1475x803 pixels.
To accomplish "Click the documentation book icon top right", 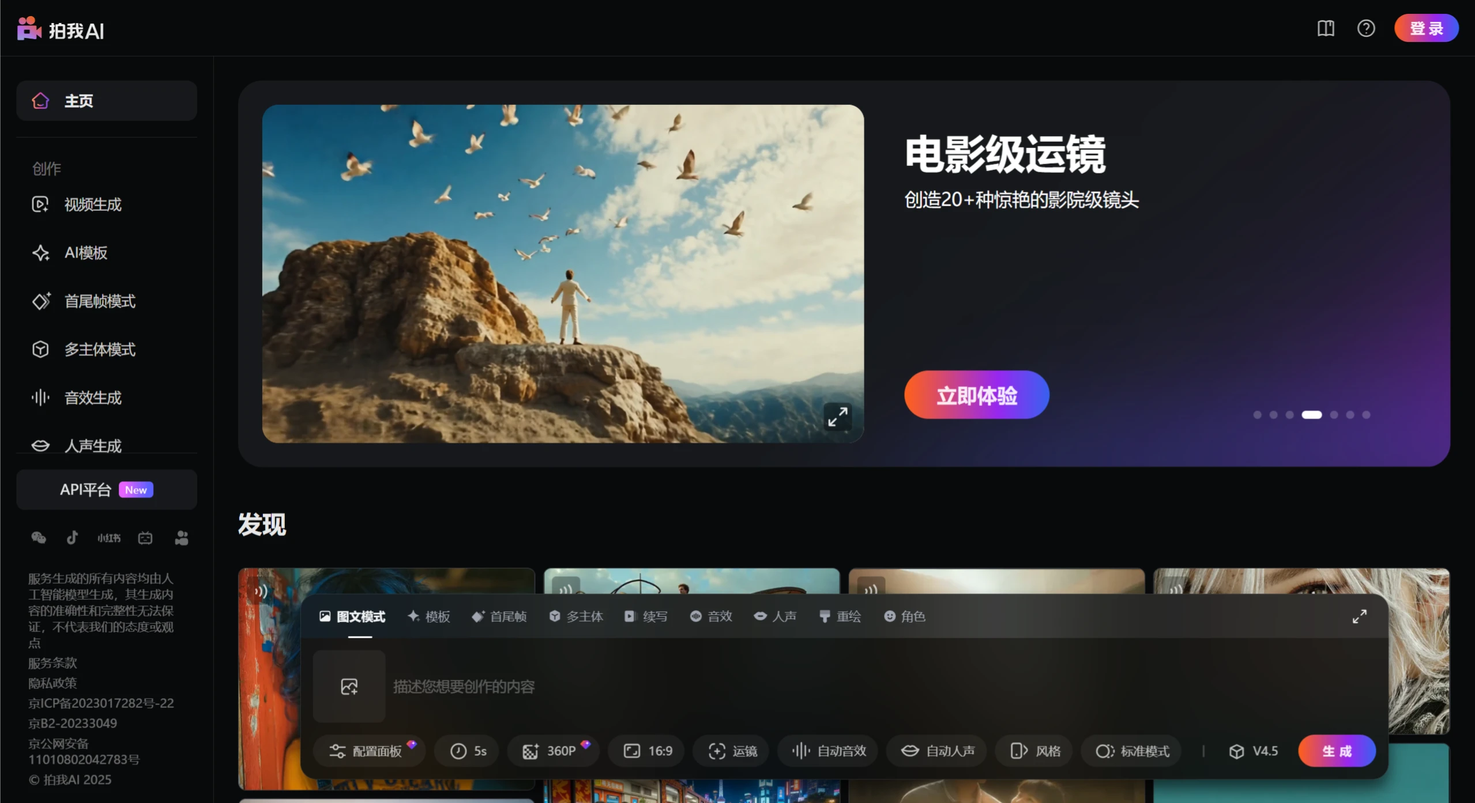I will (x=1325, y=28).
